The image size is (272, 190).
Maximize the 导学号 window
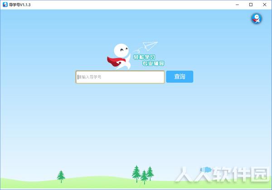[251, 5]
